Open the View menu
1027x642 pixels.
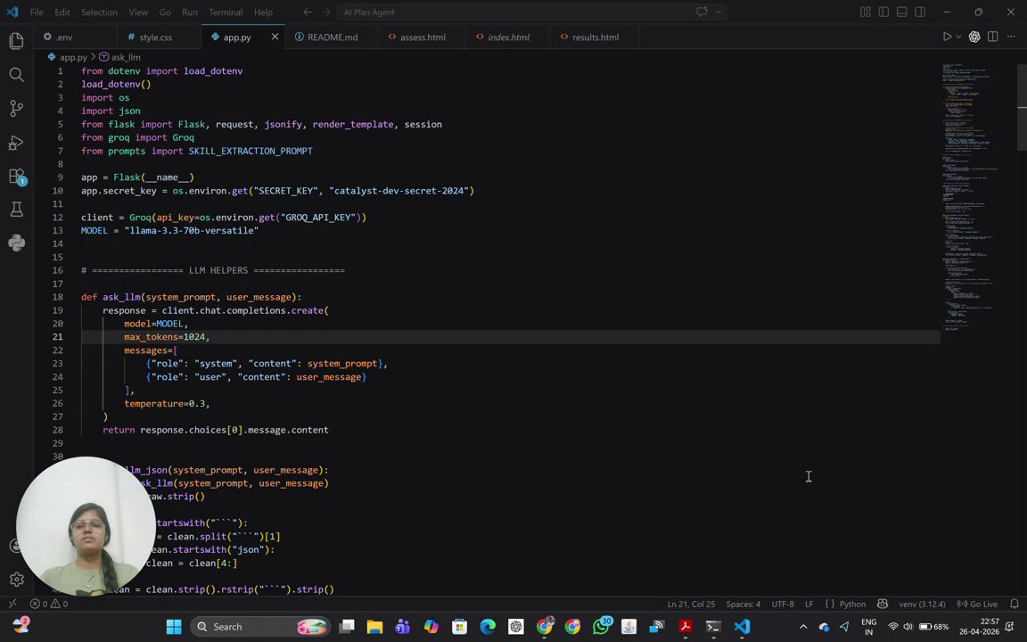click(138, 12)
